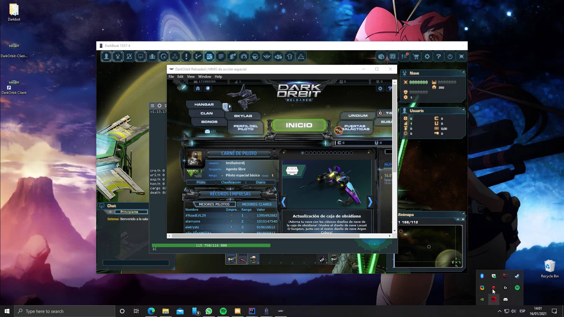Open the HANGAR button

204,104
